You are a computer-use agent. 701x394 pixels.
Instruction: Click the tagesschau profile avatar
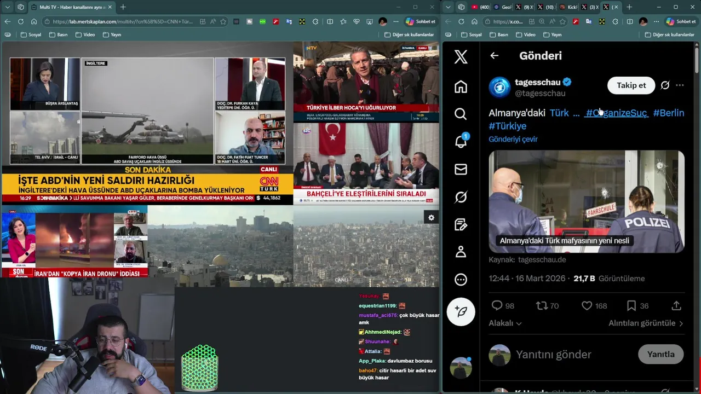click(499, 87)
